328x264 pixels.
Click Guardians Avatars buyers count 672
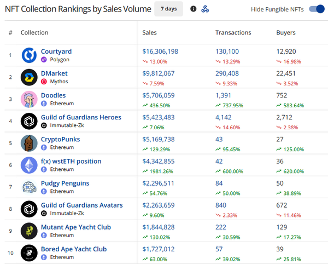pyautogui.click(x=282, y=205)
